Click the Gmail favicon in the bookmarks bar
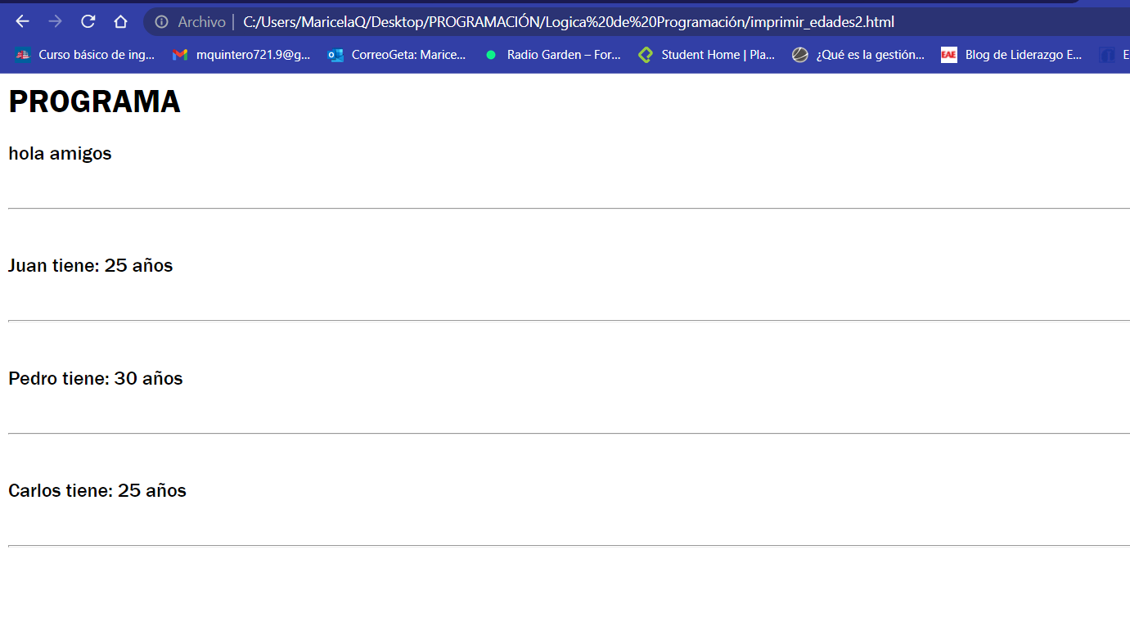The width and height of the screenshot is (1130, 622). click(x=180, y=55)
